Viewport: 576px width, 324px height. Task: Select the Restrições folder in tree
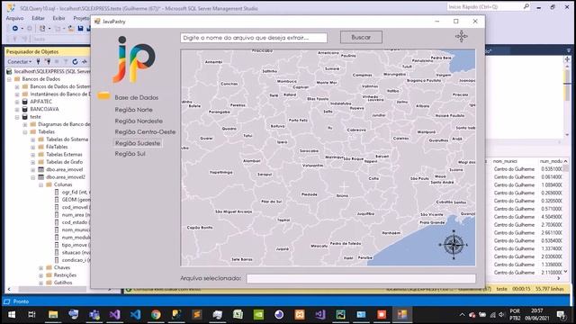point(65,275)
